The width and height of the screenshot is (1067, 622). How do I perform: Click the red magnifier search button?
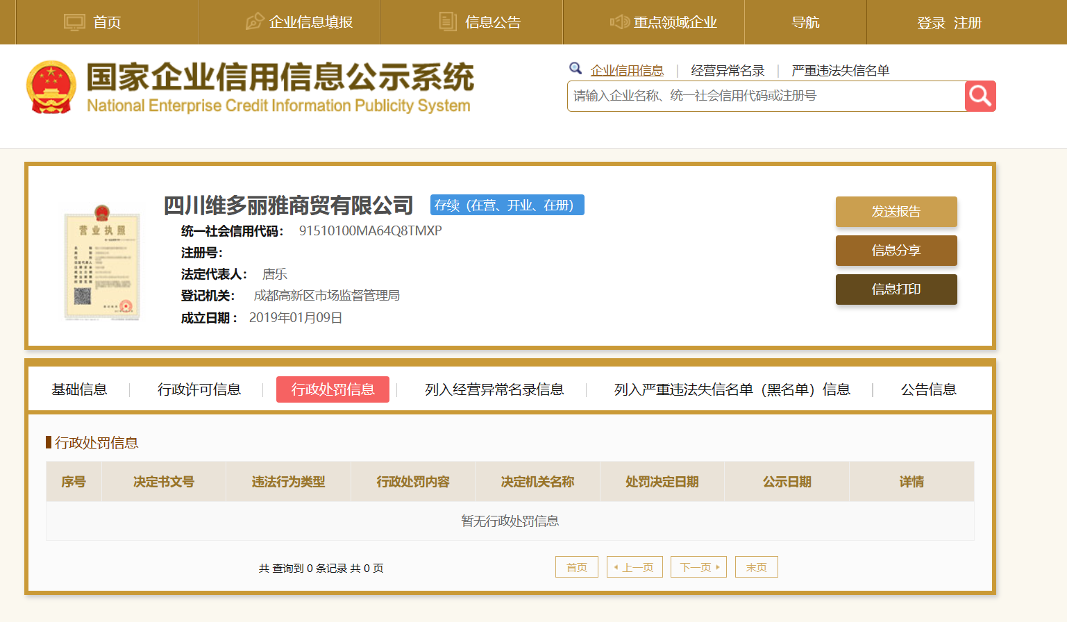pyautogui.click(x=980, y=96)
